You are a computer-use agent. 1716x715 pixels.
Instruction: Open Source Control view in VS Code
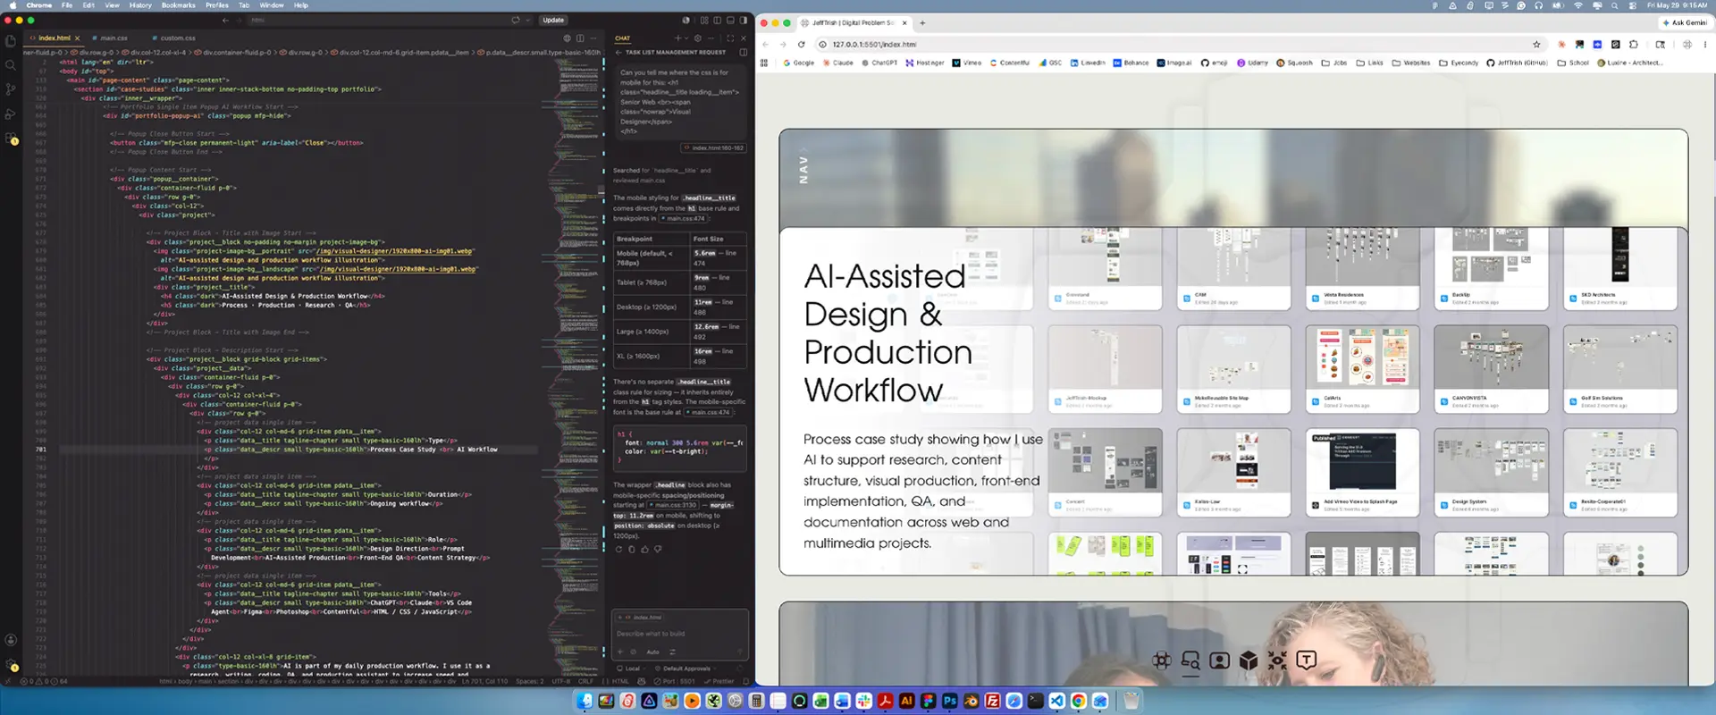[11, 89]
